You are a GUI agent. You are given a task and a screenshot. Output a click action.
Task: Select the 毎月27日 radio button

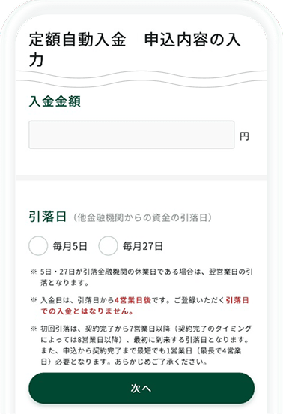(x=108, y=245)
